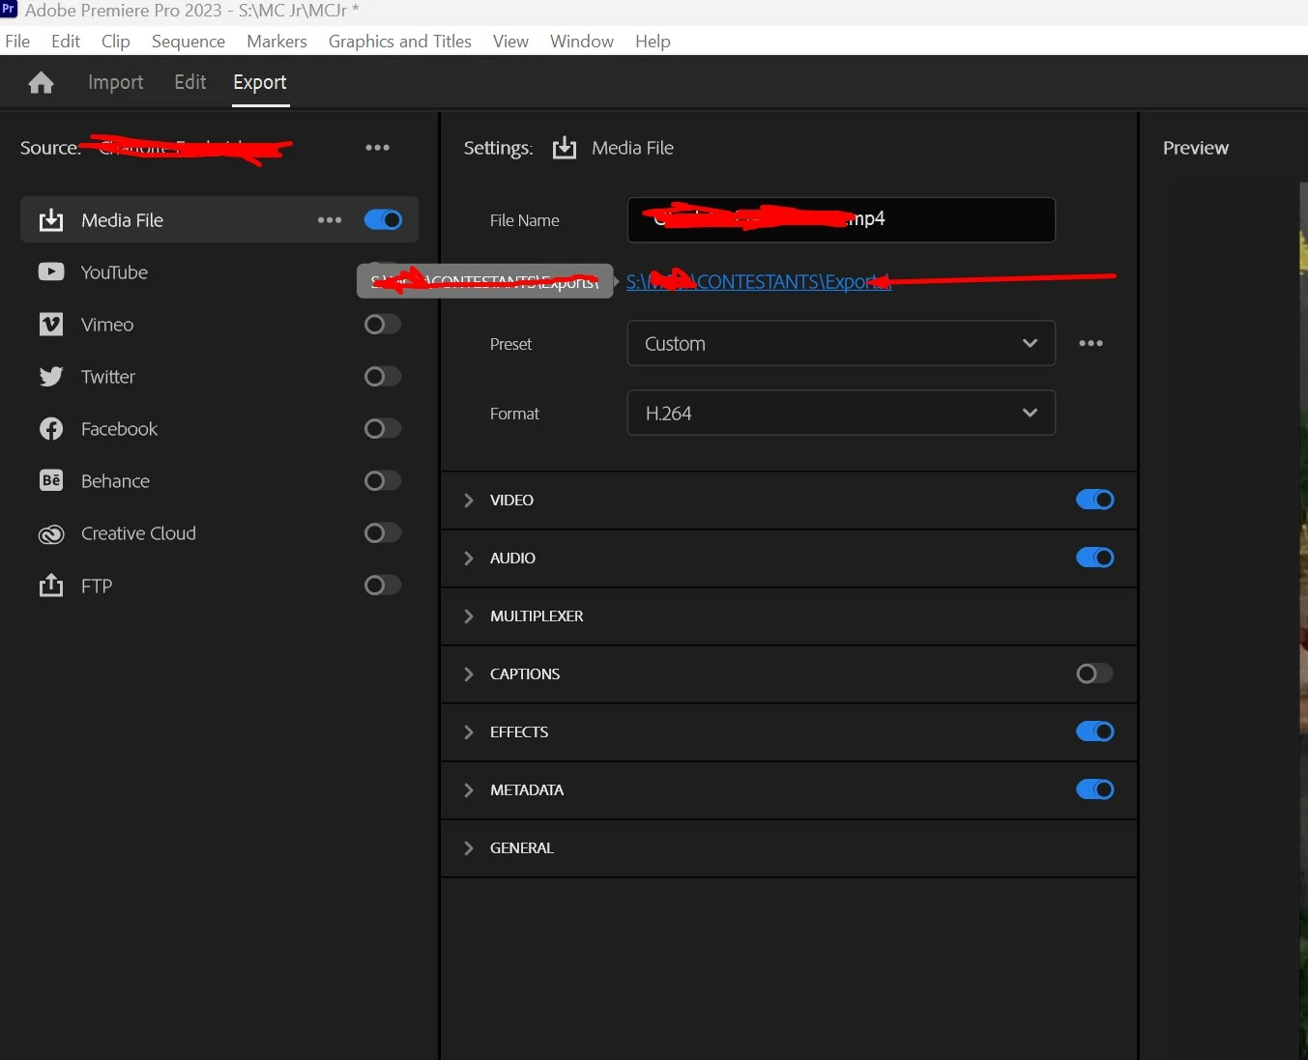Switch to the Import tab

pyautogui.click(x=116, y=83)
